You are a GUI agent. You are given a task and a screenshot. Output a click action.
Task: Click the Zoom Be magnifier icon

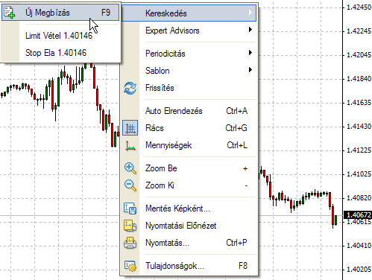(x=130, y=168)
